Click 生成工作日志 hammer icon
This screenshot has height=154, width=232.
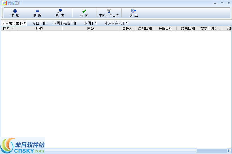(x=109, y=11)
